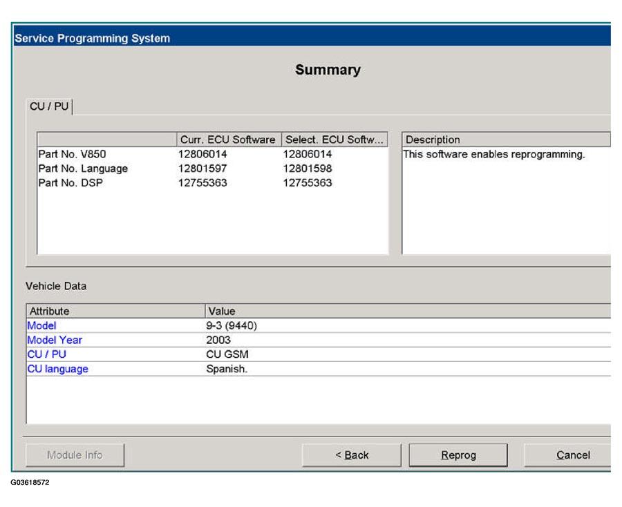This screenshot has width=622, height=507.
Task: Click the model value 9-3 (9440)
Action: tap(232, 325)
